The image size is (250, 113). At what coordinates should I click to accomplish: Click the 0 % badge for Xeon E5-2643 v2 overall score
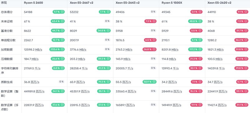(x=153, y=12)
